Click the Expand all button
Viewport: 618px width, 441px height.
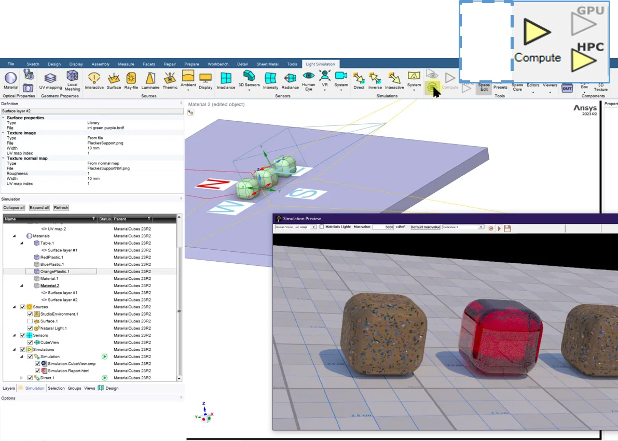pyautogui.click(x=39, y=207)
